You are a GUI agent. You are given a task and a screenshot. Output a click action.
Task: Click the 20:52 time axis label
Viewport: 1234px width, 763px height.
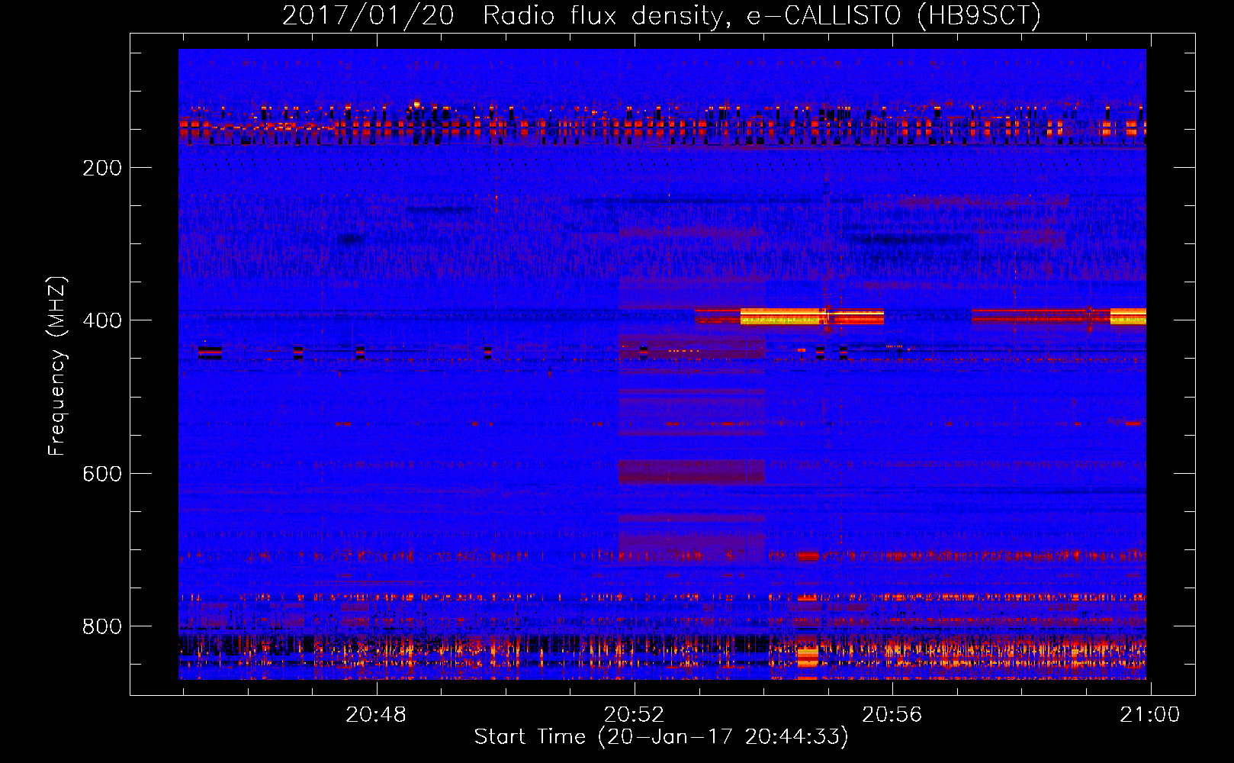[634, 715]
